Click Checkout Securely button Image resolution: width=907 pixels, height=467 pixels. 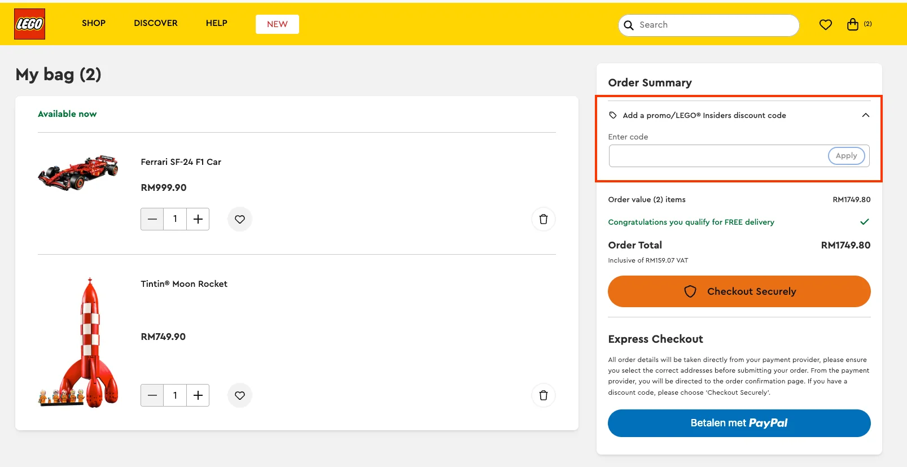click(739, 291)
